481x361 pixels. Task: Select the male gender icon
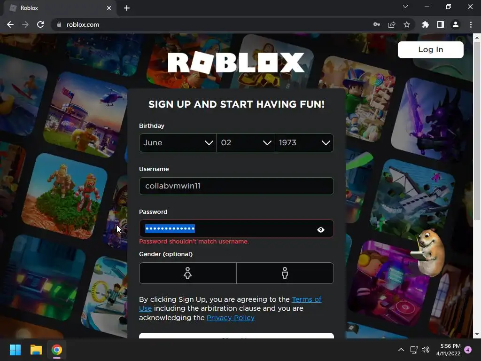[285, 273]
